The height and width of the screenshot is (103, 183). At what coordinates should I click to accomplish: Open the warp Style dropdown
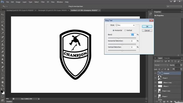coord(125,25)
